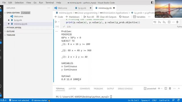Open the Terminal menu

tap(49, 3)
